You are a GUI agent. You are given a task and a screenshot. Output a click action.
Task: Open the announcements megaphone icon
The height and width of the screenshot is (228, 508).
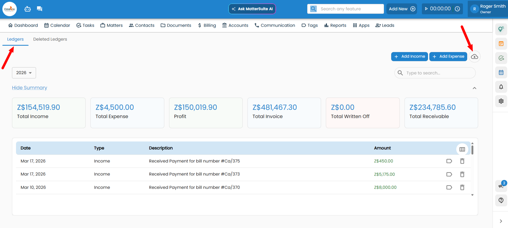[501, 186]
